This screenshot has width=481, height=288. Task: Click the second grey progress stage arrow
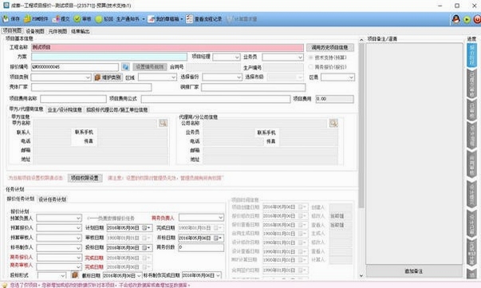tap(471, 84)
